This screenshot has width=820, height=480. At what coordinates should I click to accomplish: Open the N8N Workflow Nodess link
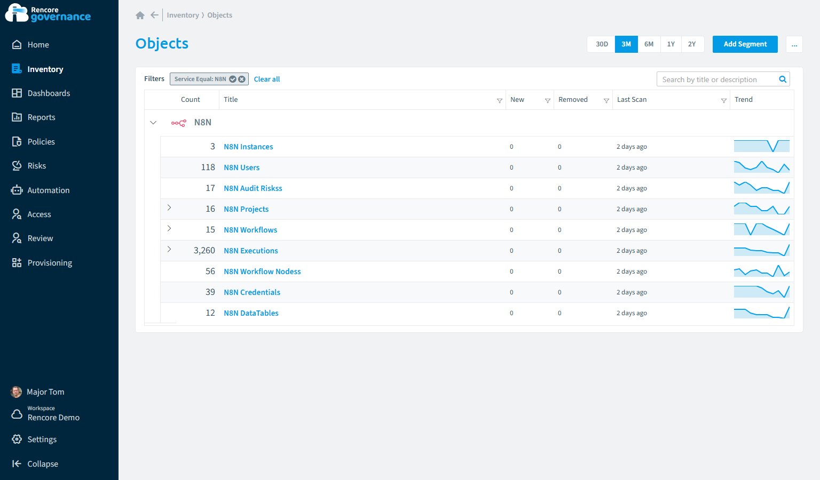coord(262,271)
